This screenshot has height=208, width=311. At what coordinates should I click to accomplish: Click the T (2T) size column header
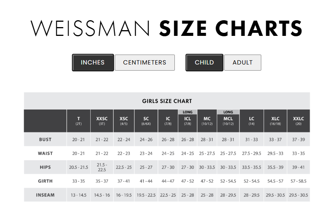pyautogui.click(x=78, y=121)
